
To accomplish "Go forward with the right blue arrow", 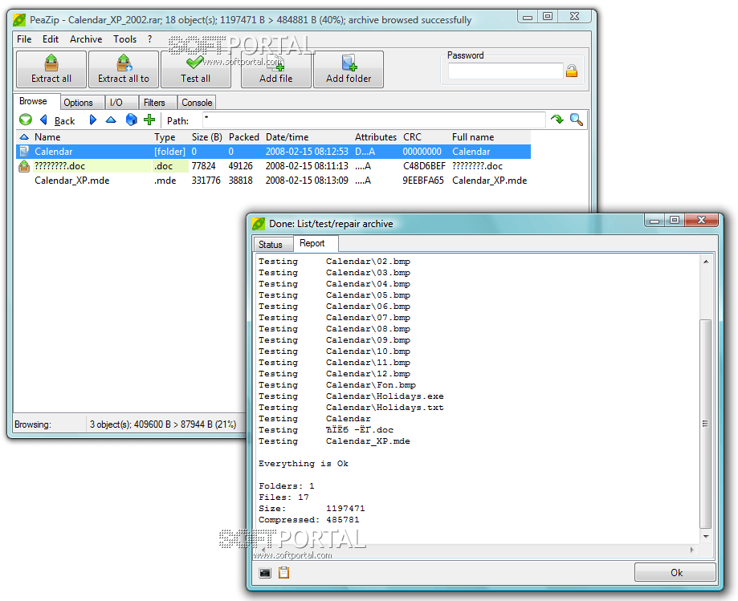I will pyautogui.click(x=92, y=120).
